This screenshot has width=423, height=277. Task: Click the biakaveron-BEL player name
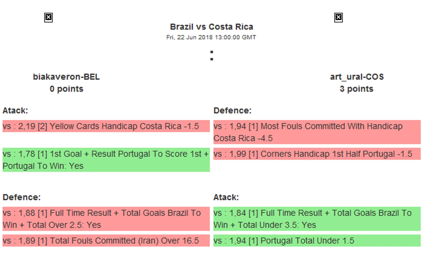tap(66, 77)
